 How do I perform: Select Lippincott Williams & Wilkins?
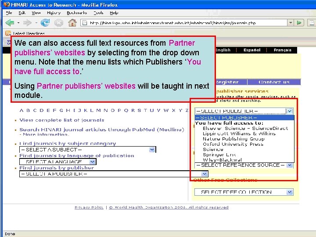pos(239,133)
